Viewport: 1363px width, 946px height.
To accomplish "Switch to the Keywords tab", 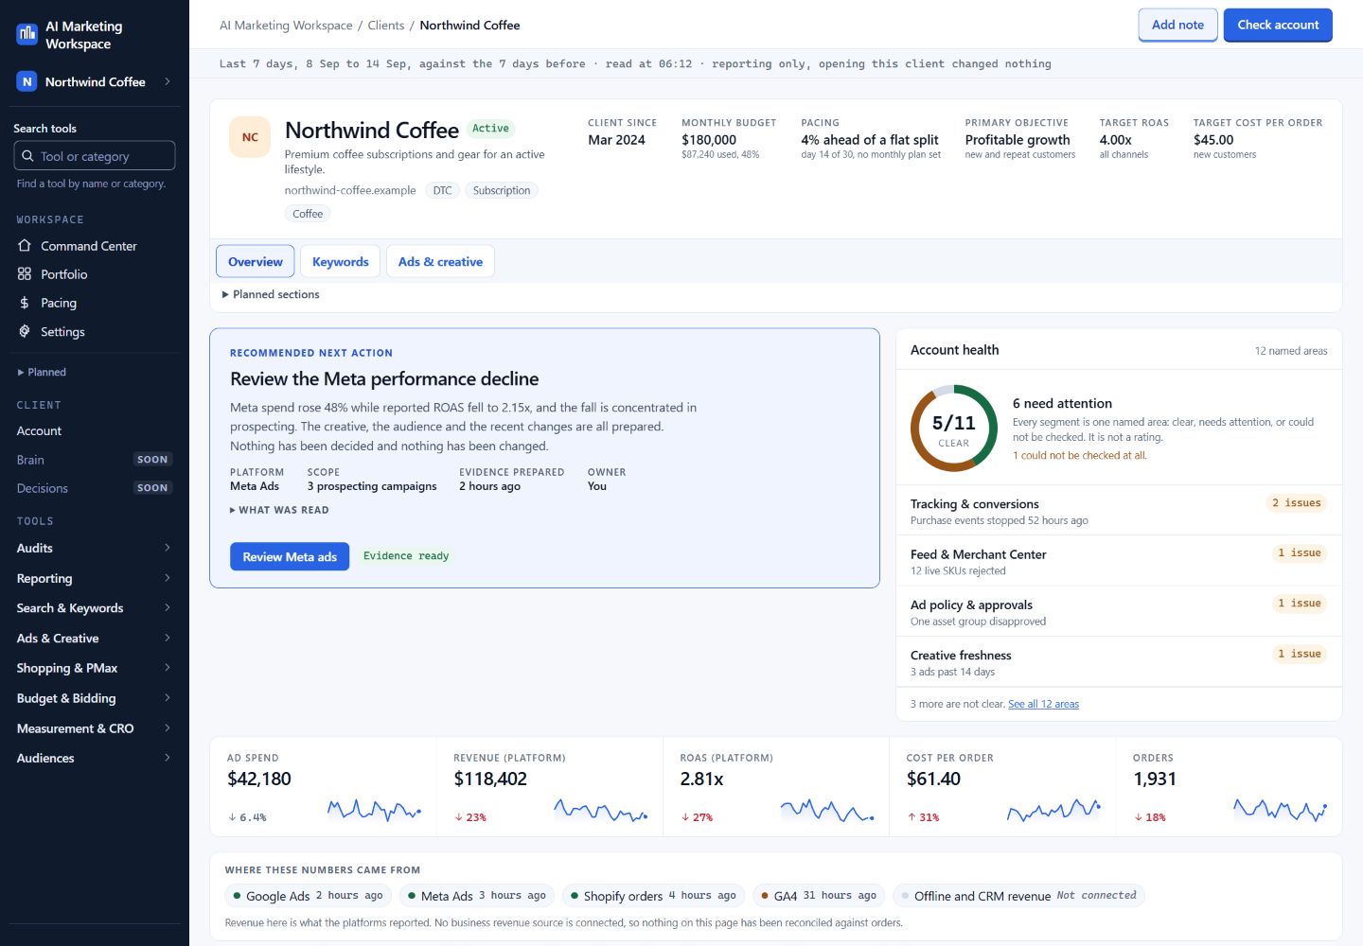I will point(341,261).
